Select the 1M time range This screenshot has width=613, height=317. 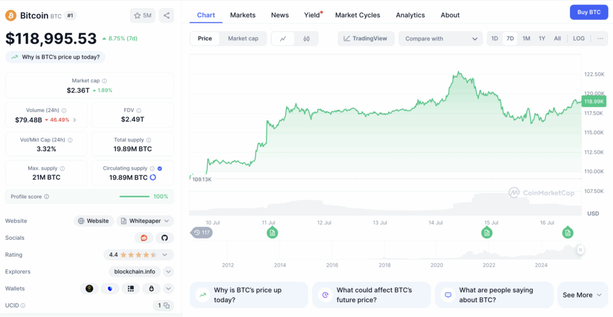tap(526, 38)
